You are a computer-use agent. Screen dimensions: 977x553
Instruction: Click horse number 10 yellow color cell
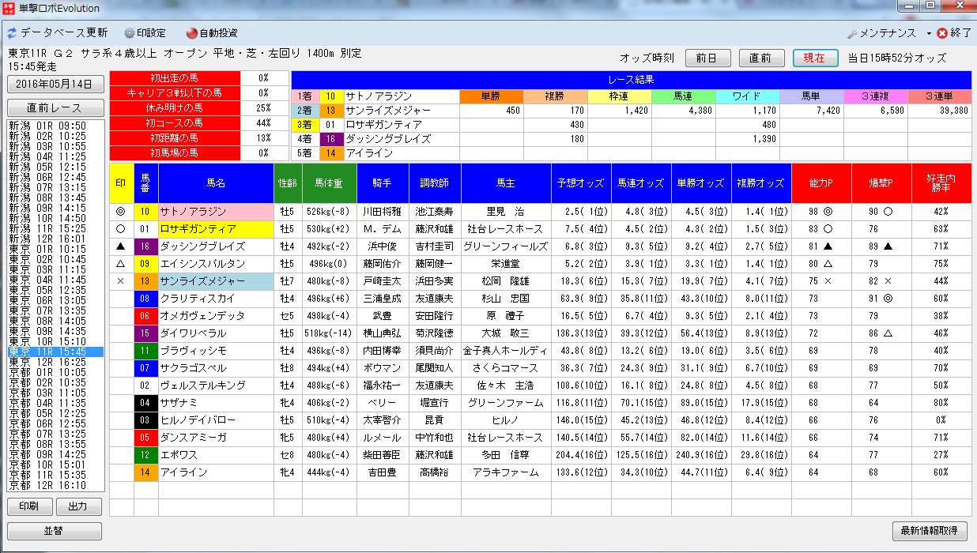coord(145,212)
